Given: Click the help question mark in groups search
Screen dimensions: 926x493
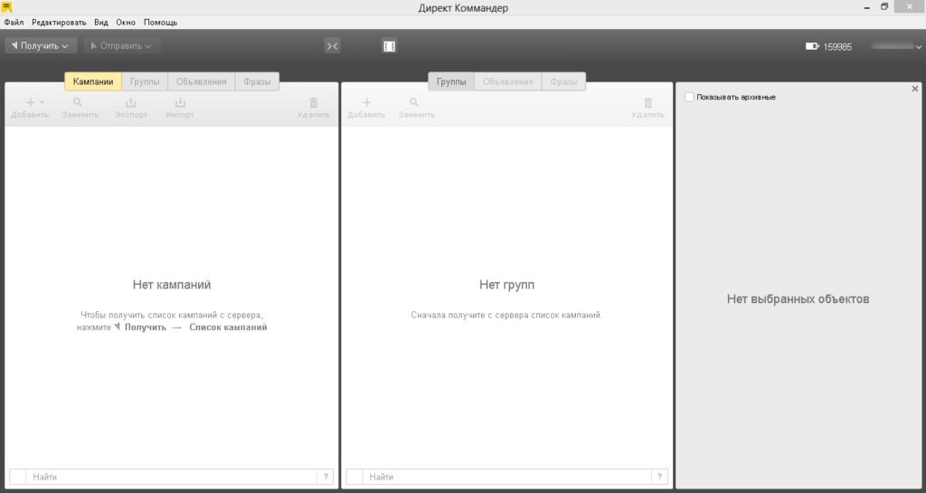Looking at the screenshot, I should [660, 477].
